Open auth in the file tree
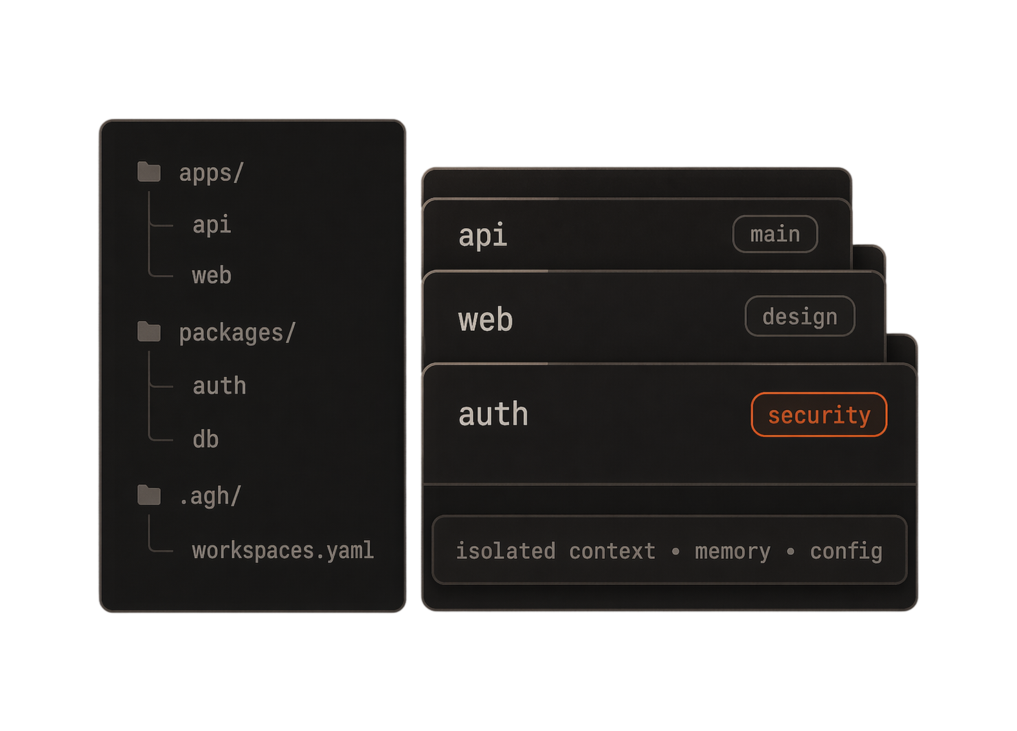Viewport: 1017px width, 731px height. click(x=219, y=386)
